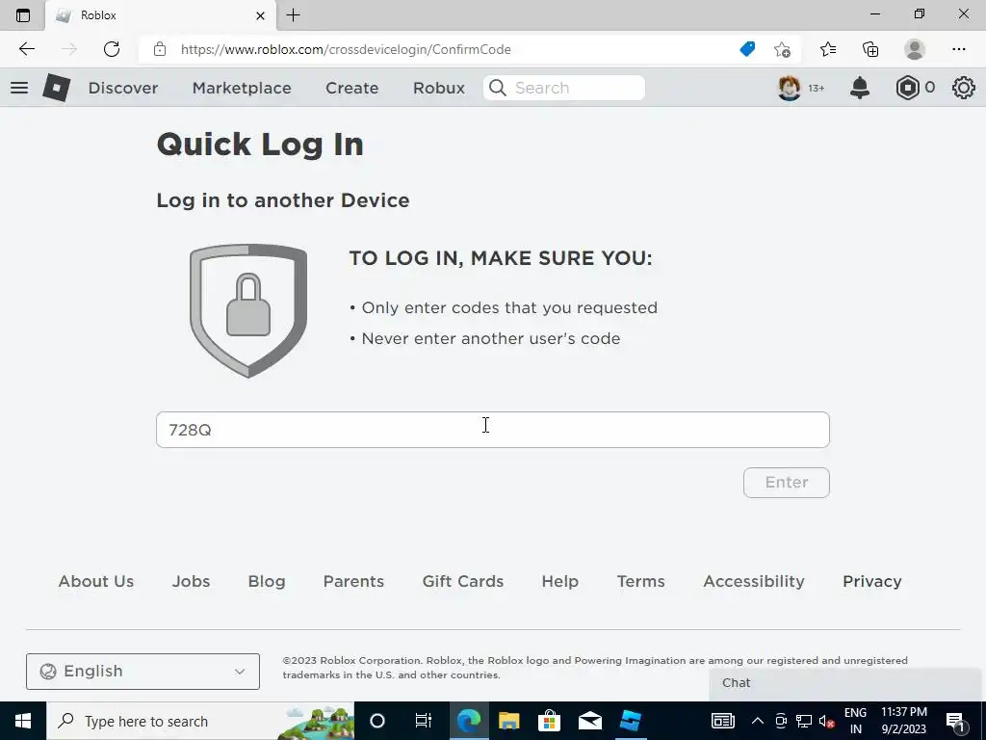Image resolution: width=986 pixels, height=740 pixels.
Task: Open the user avatar profile icon
Action: (790, 88)
